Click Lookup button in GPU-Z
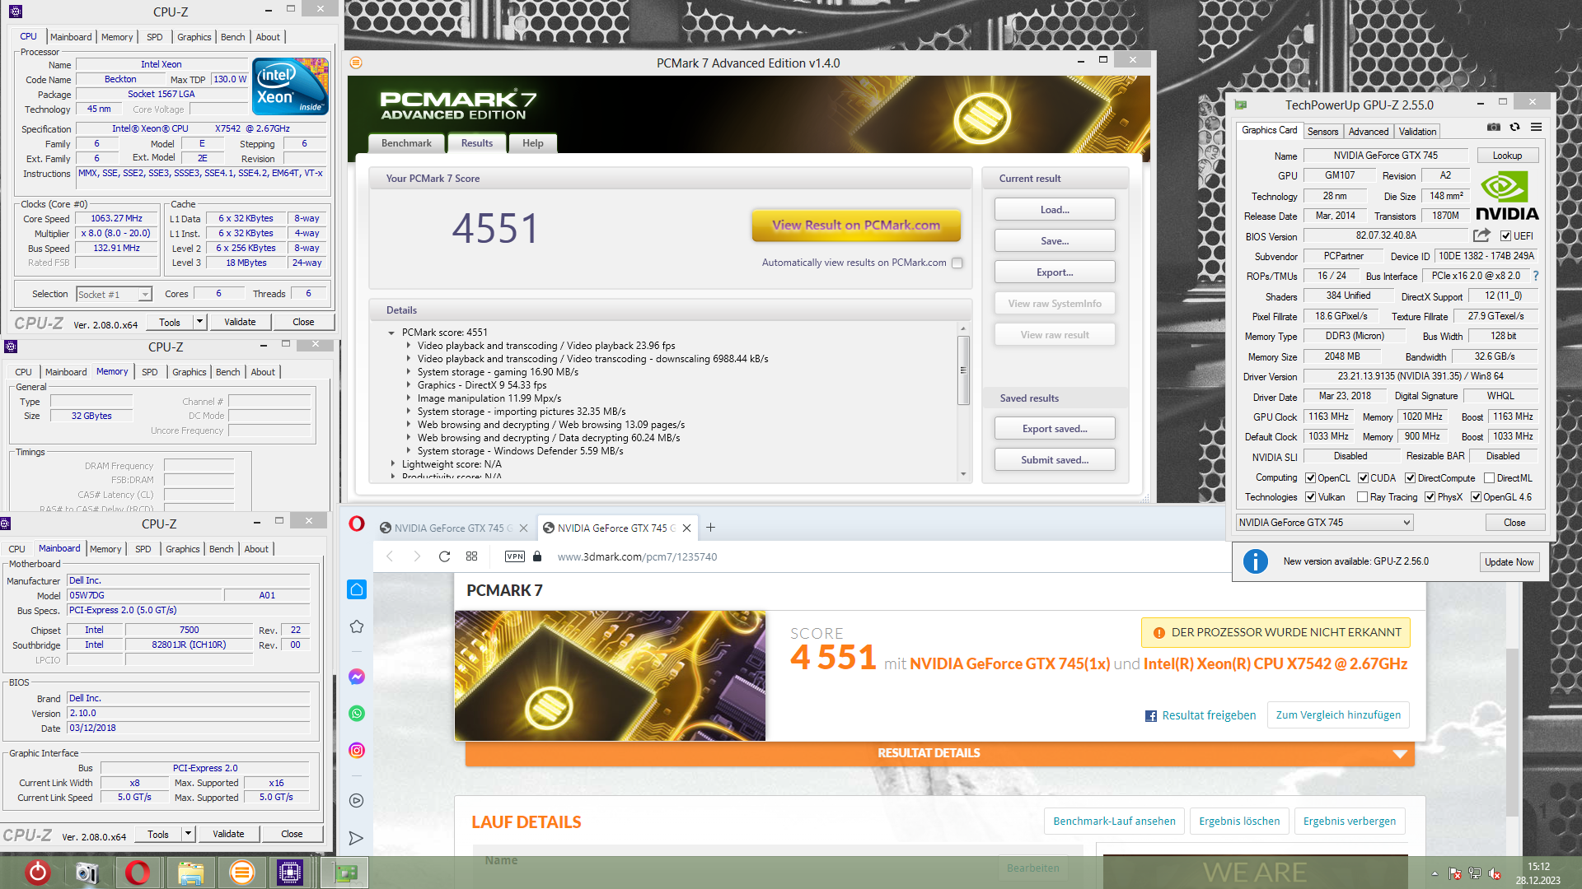 [x=1507, y=156]
